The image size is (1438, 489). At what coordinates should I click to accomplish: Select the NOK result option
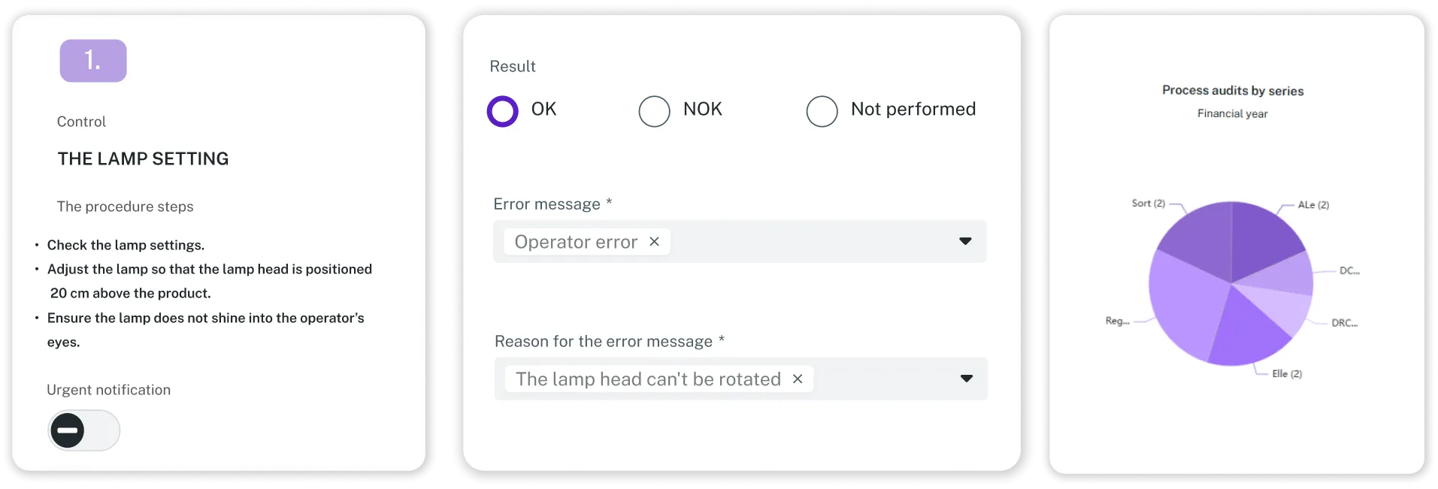654,111
